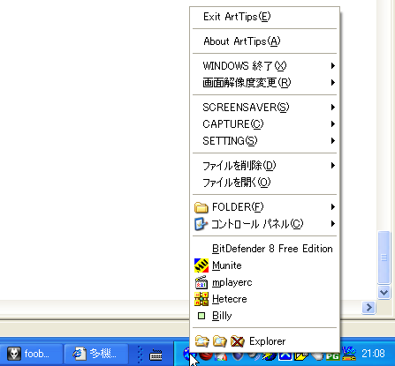Click the first Explorer folder icon
Viewport: 395px width, 366px height.
point(201,341)
